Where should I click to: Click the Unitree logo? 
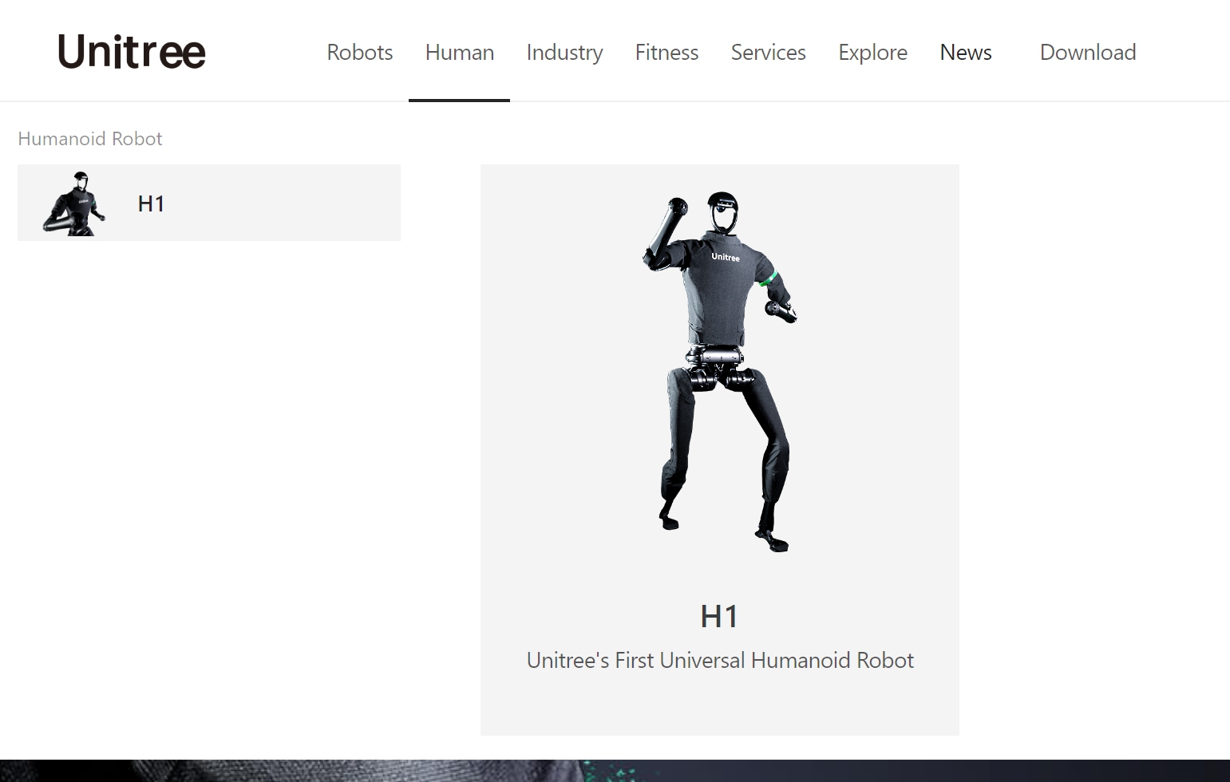(x=132, y=52)
